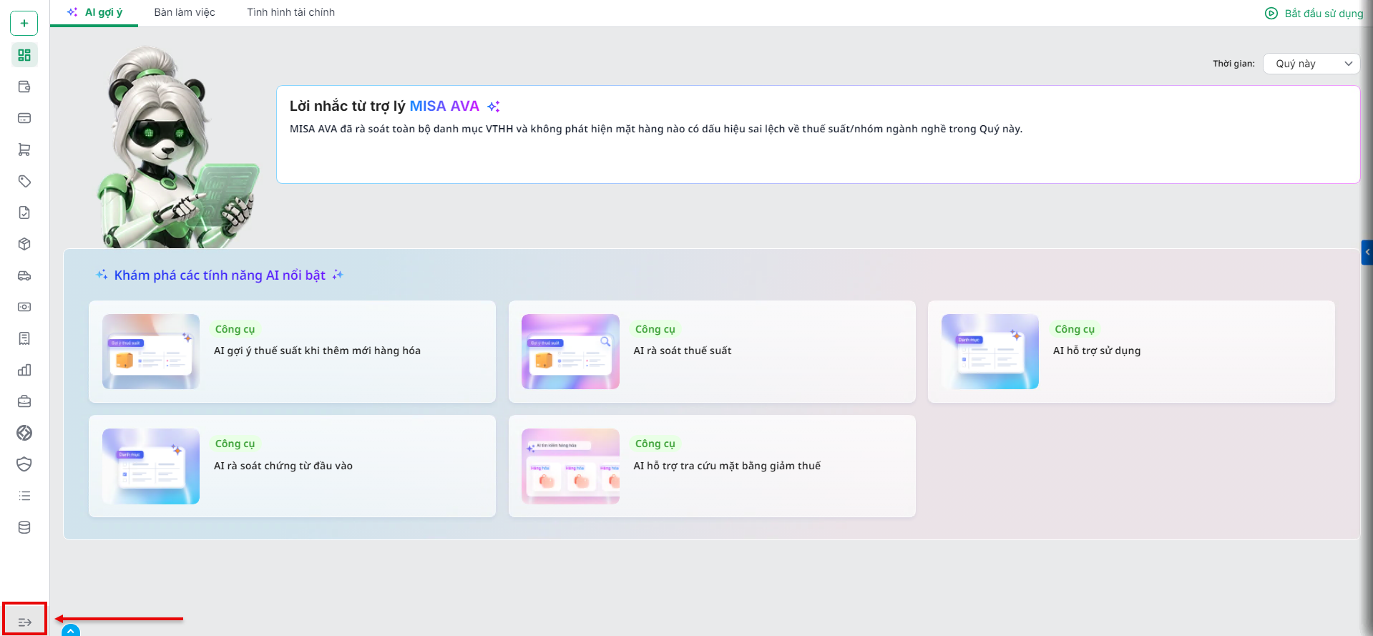
Task: Open the round code-symbol icon in sidebar
Action: tap(24, 433)
